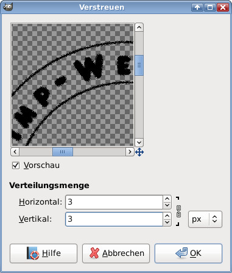The width and height of the screenshot is (232, 273).
Task: Click the Abbrechen button
Action: (x=116, y=253)
